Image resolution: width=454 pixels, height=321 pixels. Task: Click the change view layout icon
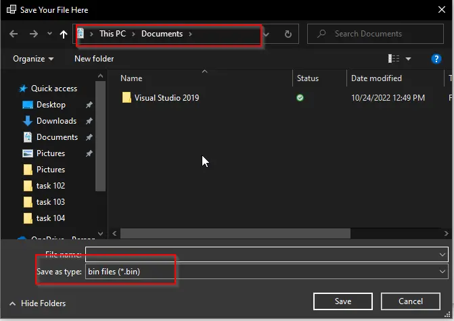[394, 59]
